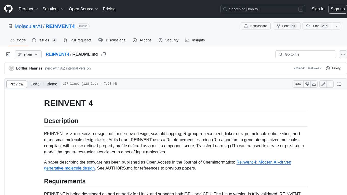Copy the raw file contents
Image resolution: width=347 pixels, height=195 pixels.
coord(307,84)
